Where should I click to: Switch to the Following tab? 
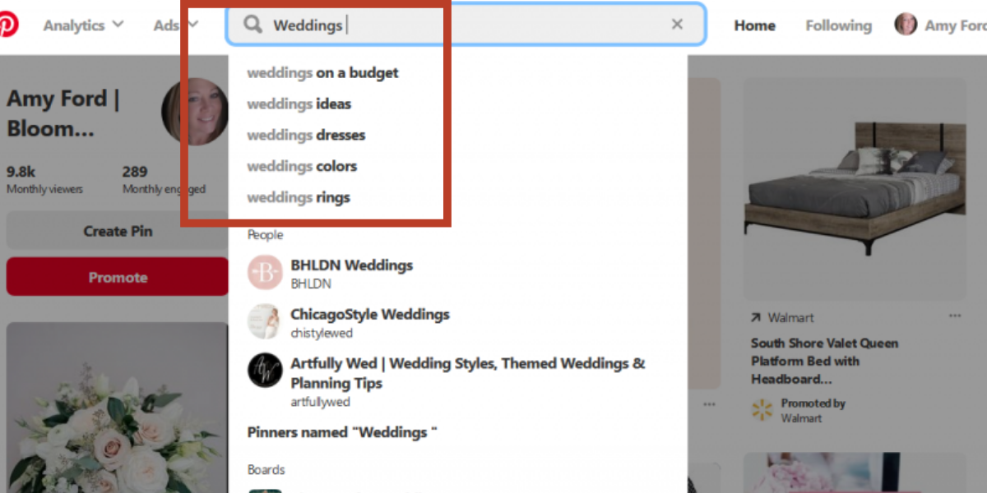(x=838, y=25)
